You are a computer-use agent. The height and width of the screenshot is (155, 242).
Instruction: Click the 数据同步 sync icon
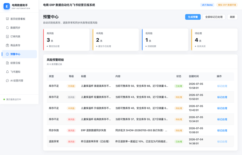coord(7,27)
